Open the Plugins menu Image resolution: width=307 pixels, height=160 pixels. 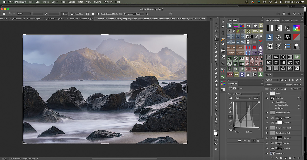coord(97,2)
